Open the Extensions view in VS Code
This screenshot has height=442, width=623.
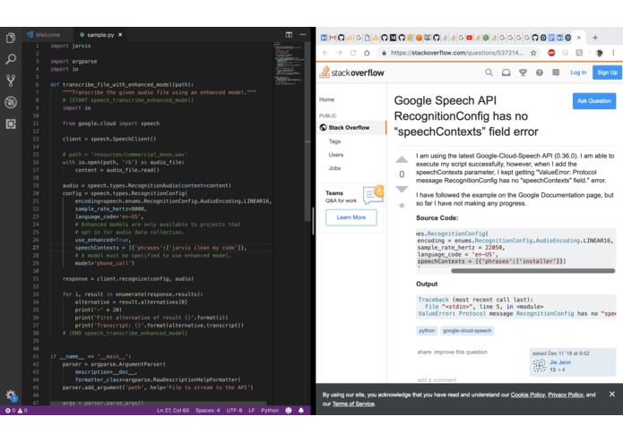click(11, 124)
